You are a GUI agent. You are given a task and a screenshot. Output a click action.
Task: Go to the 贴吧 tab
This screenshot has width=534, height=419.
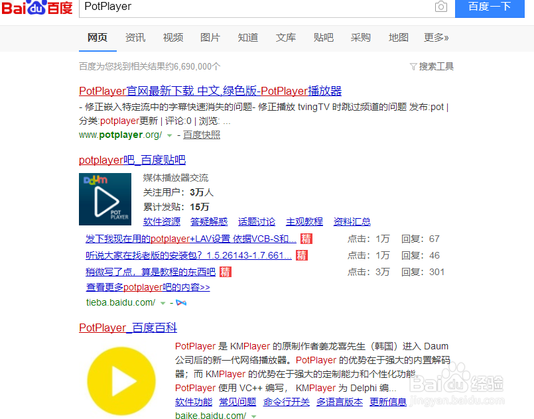point(324,37)
